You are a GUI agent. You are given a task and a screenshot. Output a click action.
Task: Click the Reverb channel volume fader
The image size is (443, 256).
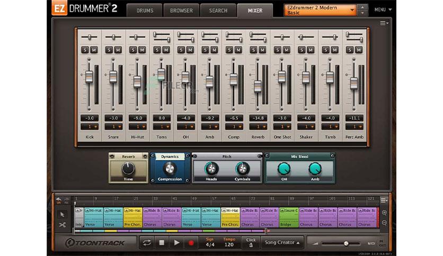pos(258,86)
